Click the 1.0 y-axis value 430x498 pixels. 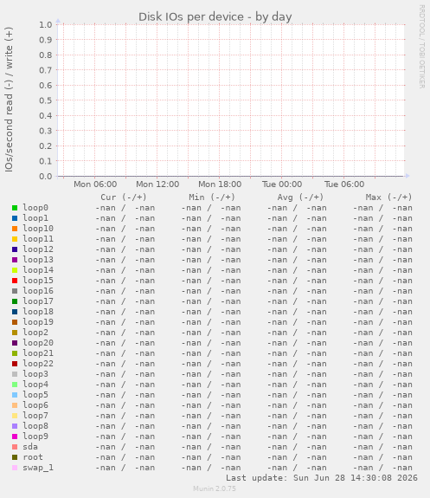click(x=45, y=25)
